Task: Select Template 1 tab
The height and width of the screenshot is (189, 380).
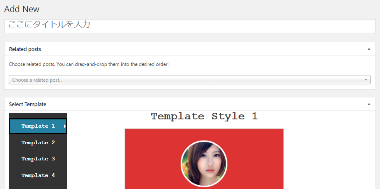Action: click(38, 126)
